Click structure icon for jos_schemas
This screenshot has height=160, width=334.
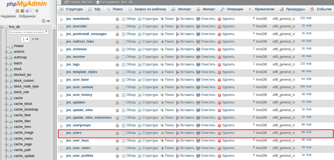tap(140, 49)
